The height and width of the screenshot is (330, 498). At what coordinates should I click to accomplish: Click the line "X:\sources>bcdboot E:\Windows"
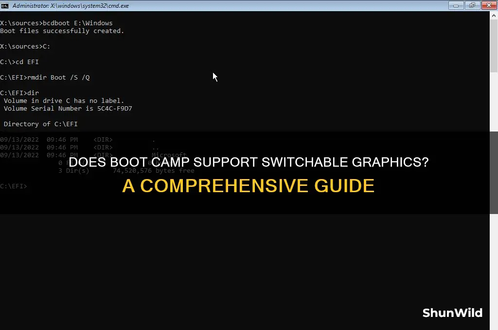[56, 23]
